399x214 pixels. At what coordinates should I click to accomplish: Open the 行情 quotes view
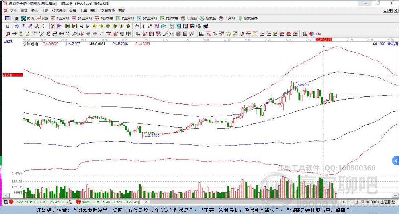12,18
